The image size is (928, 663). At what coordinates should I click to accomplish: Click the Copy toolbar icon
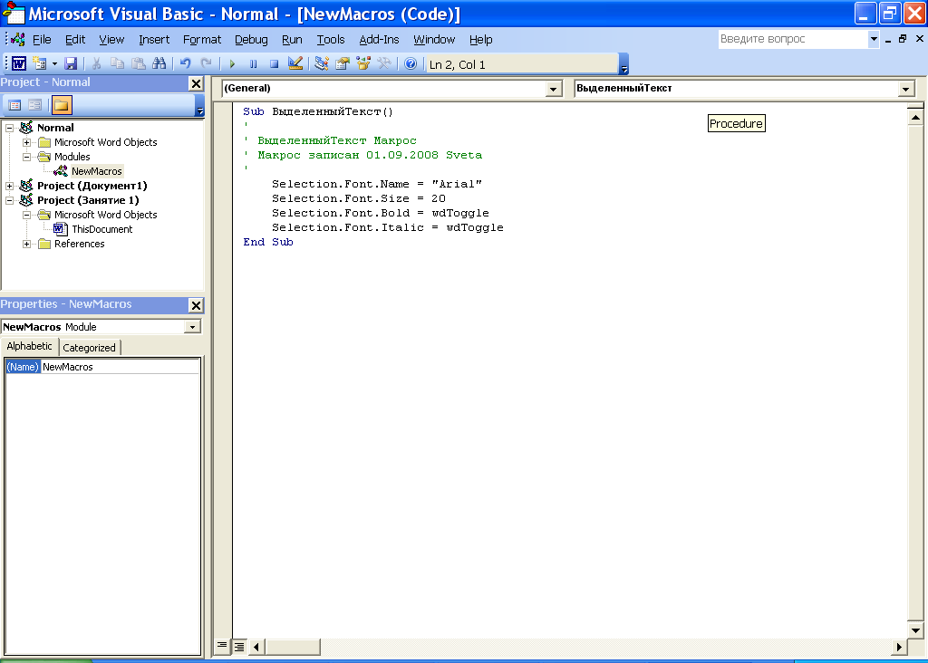(117, 63)
